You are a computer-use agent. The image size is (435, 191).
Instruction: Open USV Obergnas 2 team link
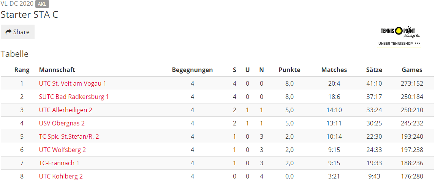click(x=62, y=123)
